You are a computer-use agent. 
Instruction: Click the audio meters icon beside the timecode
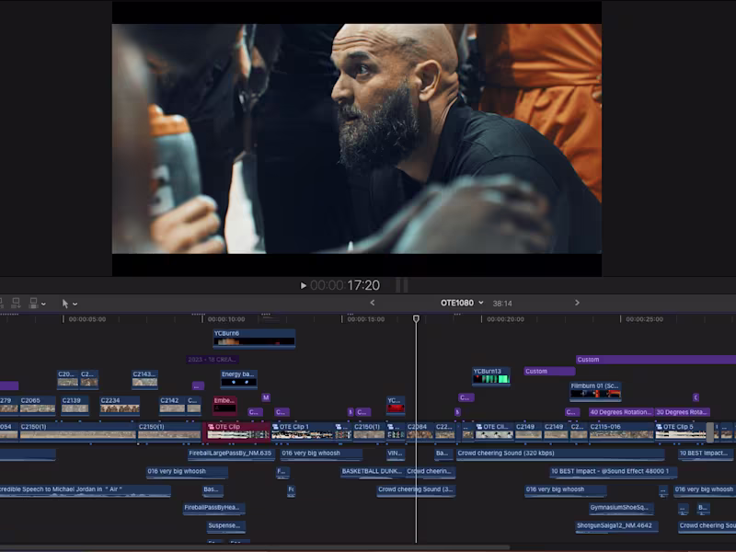(402, 285)
